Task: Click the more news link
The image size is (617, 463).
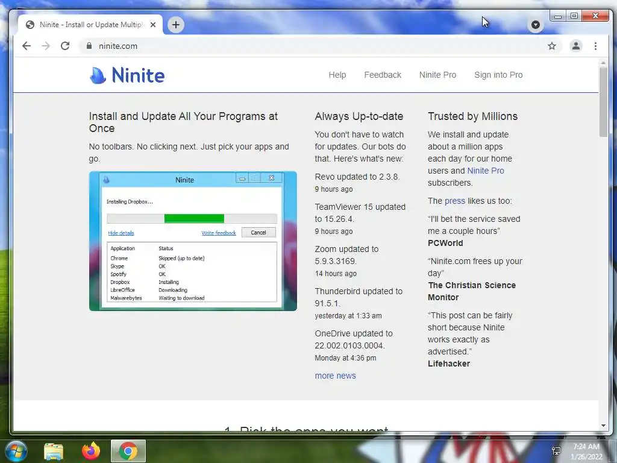Action: tap(335, 376)
